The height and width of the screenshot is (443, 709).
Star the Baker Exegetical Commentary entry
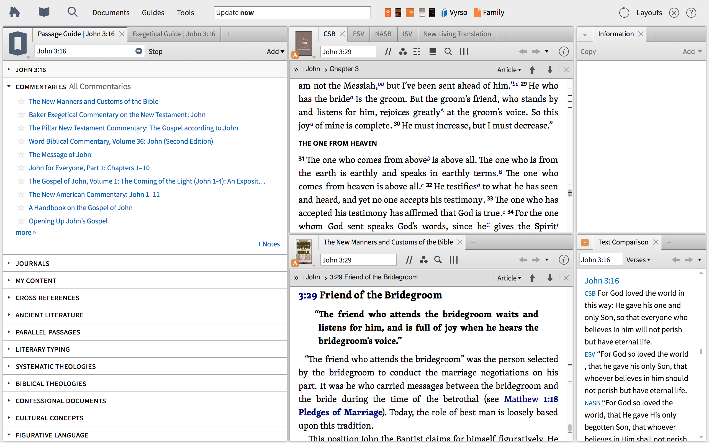pos(21,115)
